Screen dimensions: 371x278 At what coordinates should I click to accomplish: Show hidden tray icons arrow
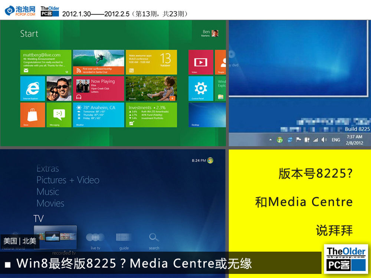click(270, 140)
